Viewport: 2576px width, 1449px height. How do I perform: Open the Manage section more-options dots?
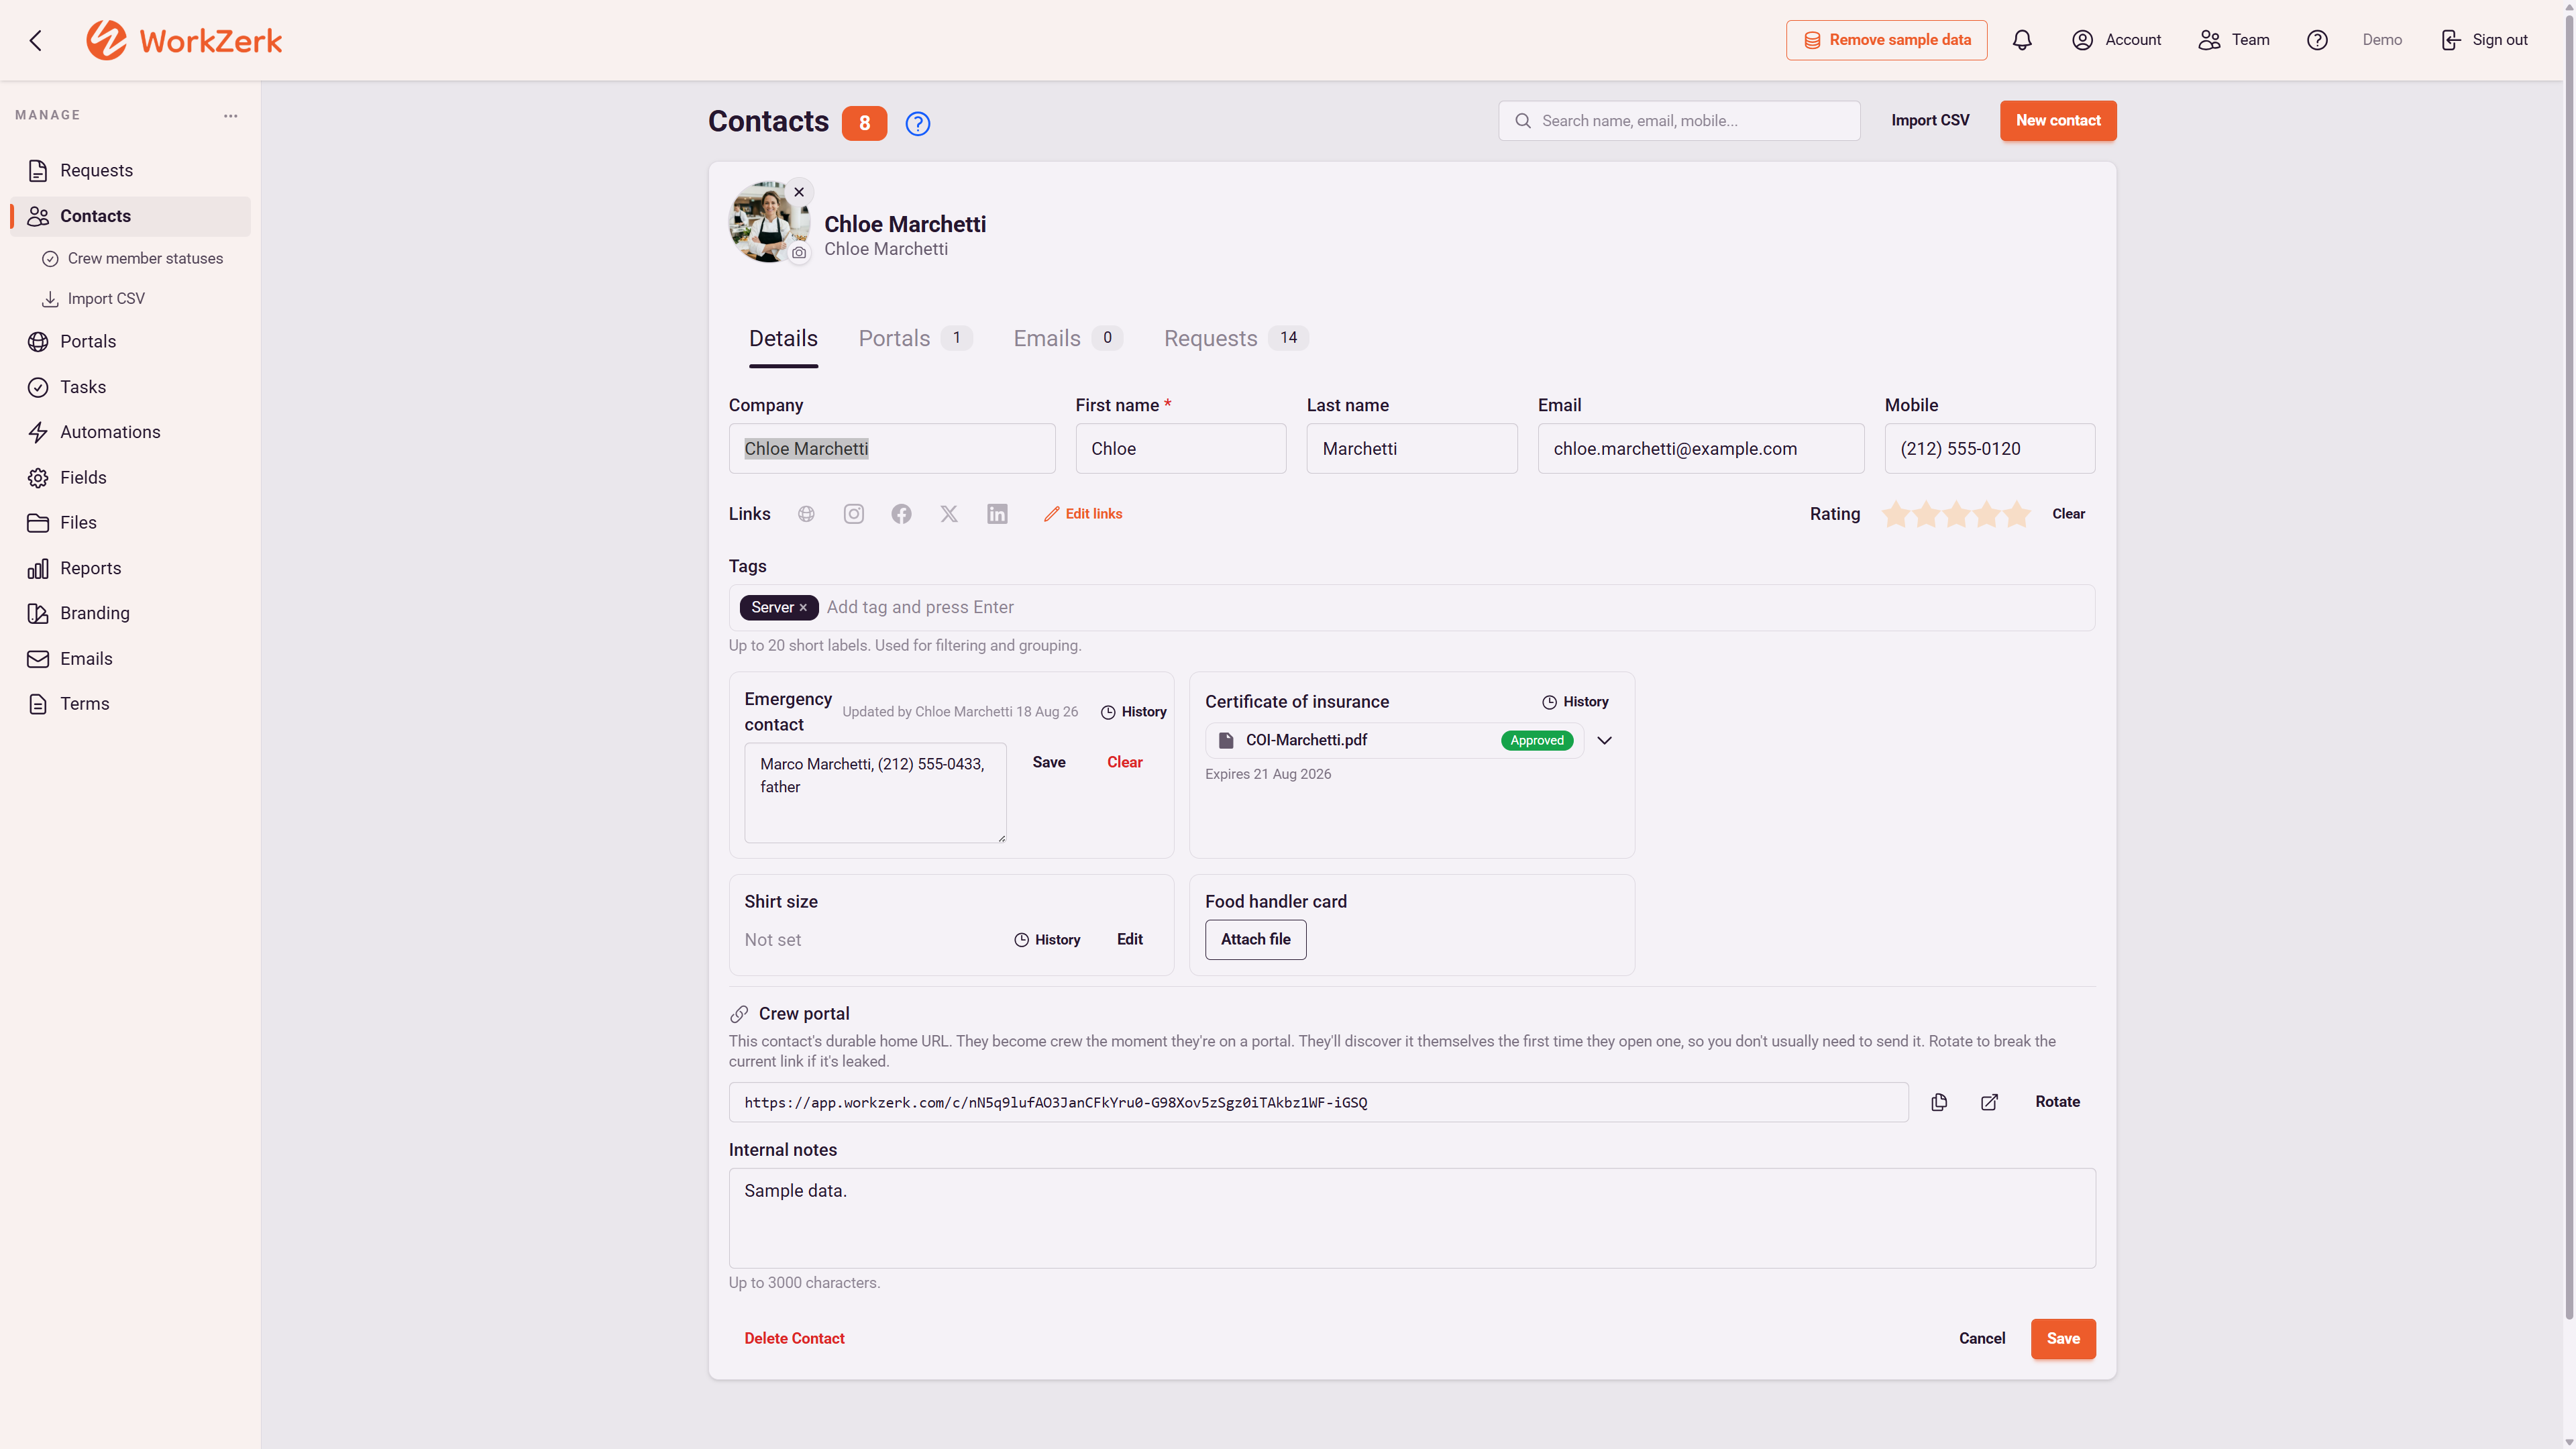click(x=231, y=116)
